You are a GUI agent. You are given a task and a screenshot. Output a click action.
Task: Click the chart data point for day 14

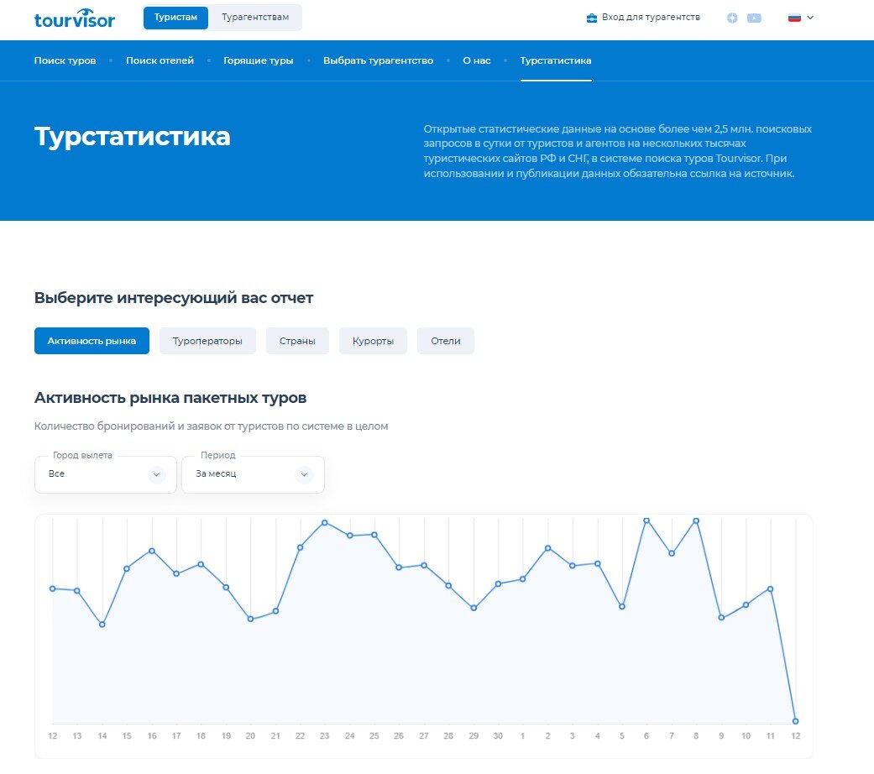pos(102,625)
